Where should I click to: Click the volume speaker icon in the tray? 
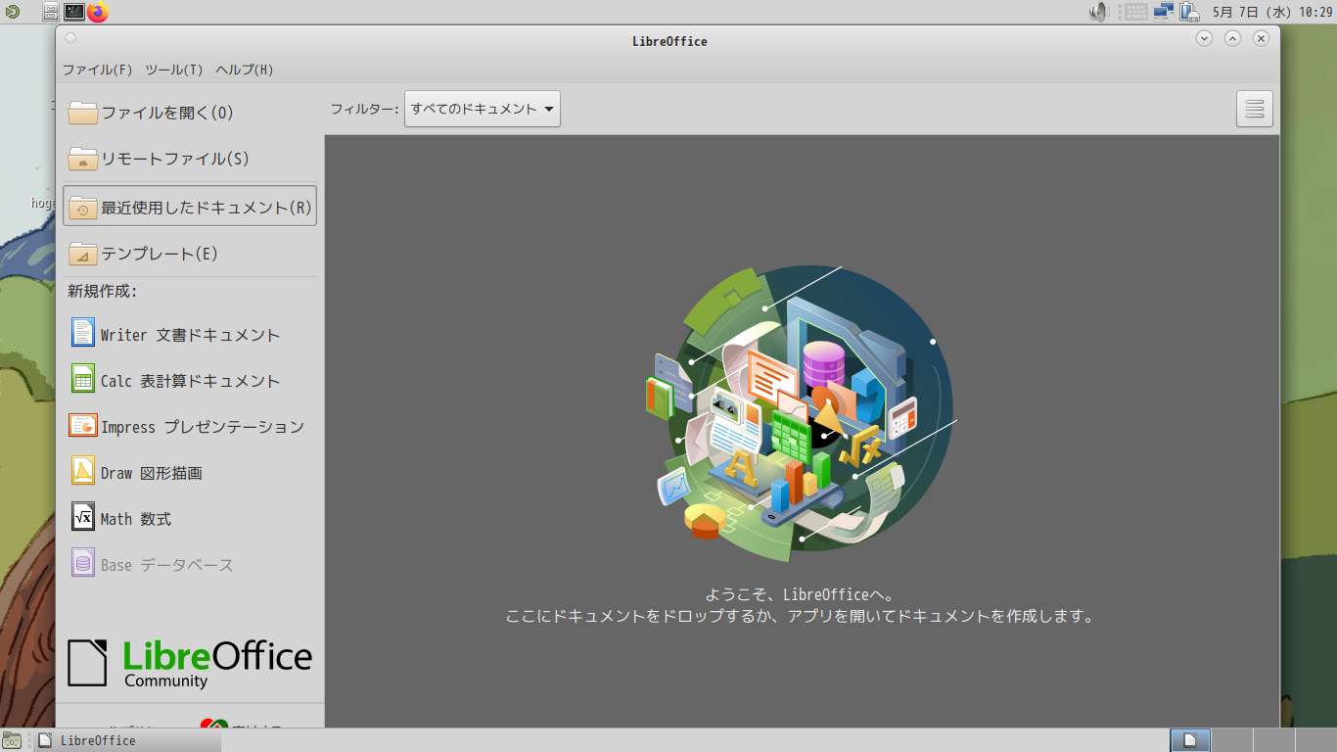click(1098, 12)
